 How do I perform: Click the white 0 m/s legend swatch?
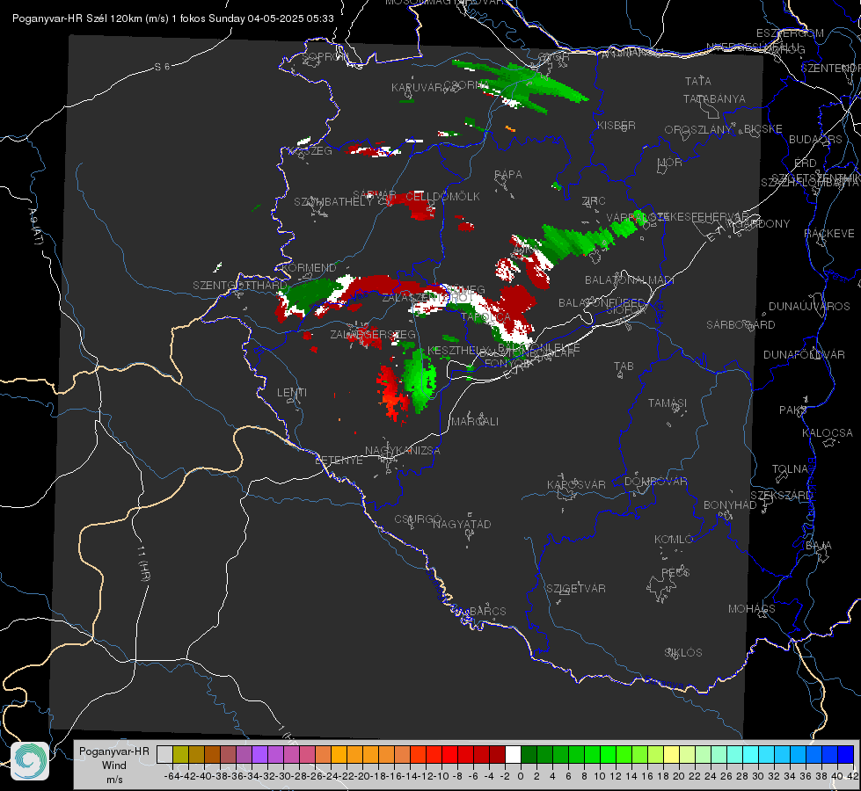pyautogui.click(x=513, y=754)
